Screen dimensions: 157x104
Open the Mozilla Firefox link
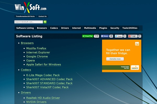36,48
